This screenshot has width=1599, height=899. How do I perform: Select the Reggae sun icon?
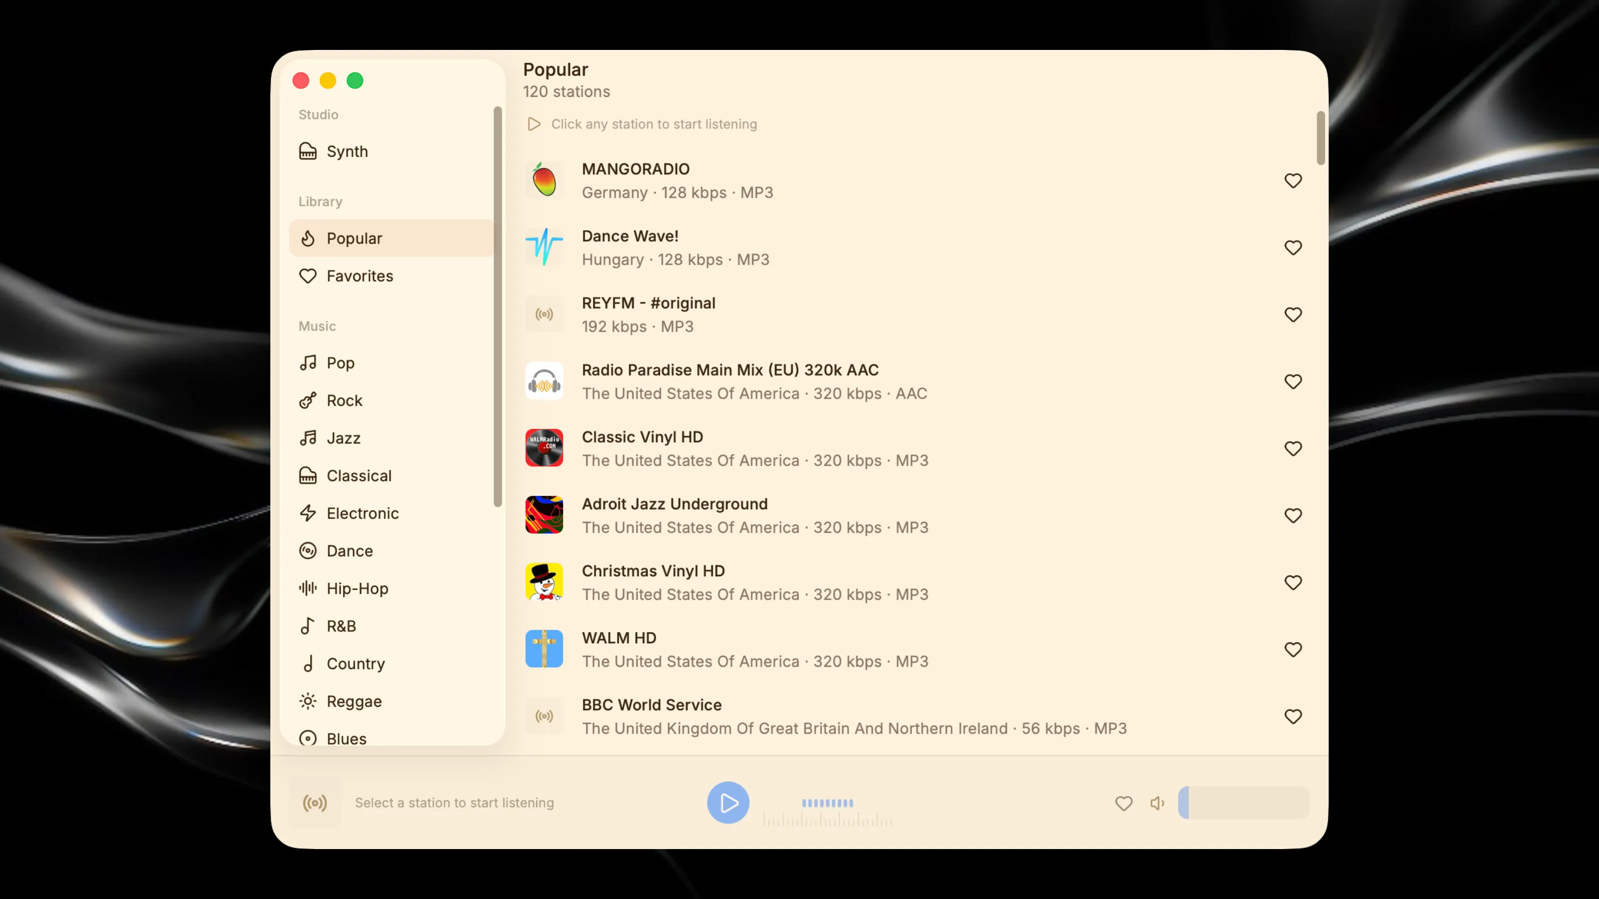coord(308,701)
